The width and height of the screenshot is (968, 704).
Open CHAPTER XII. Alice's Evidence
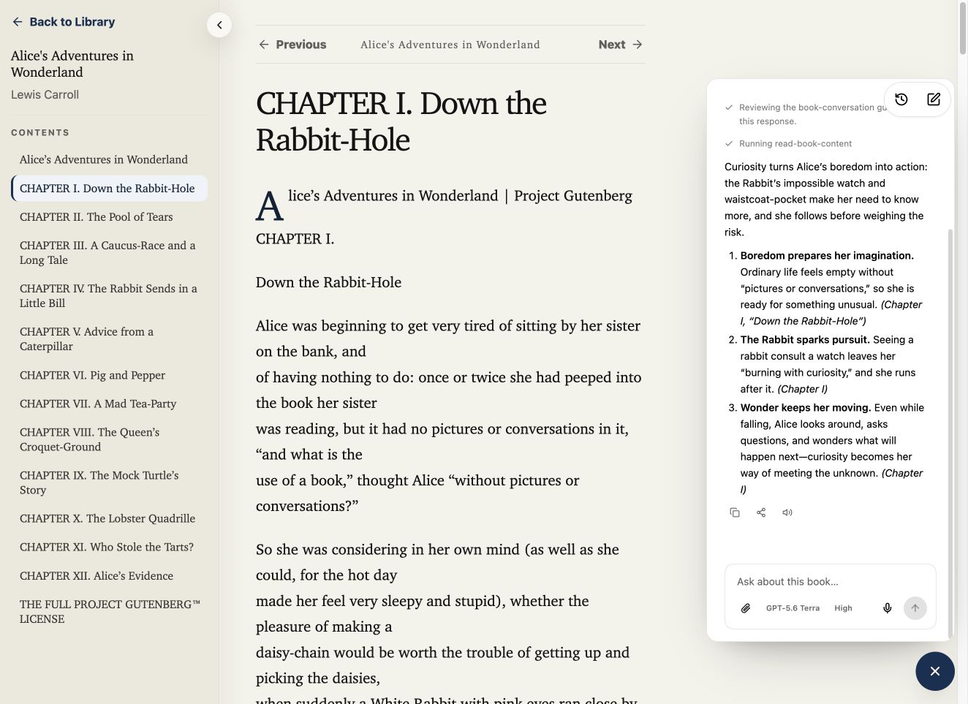110,576
